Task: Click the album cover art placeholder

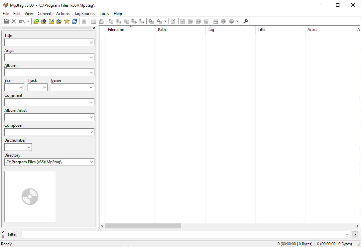Action: pyautogui.click(x=30, y=196)
